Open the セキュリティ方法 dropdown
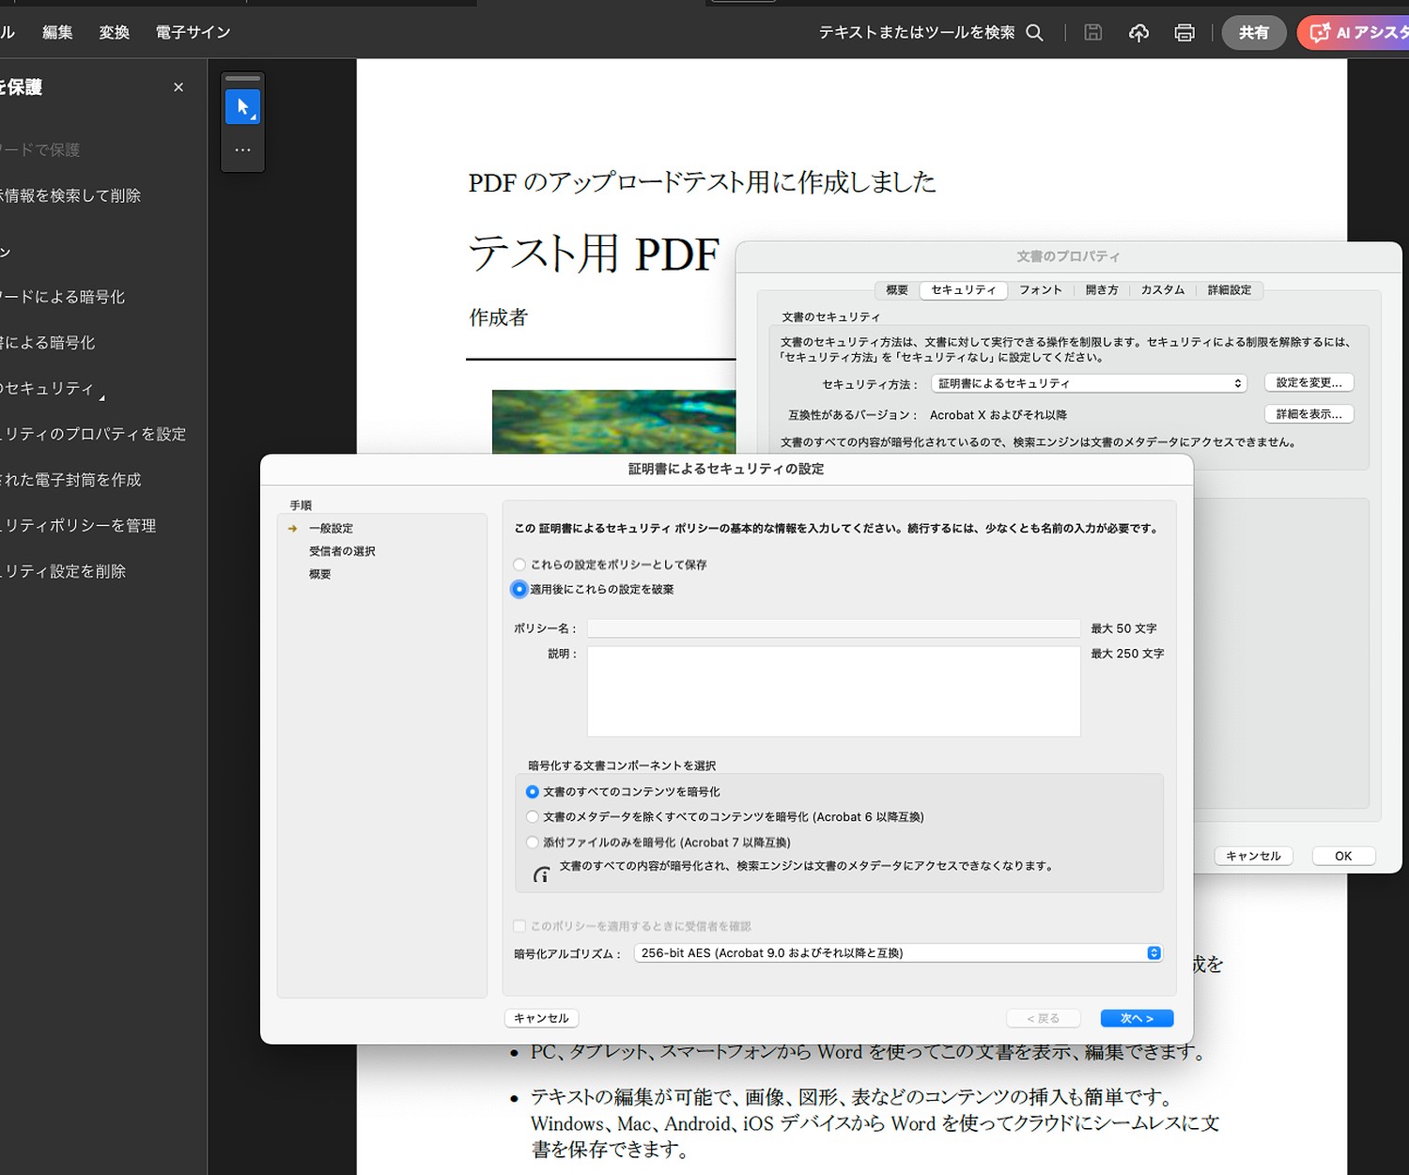The width and height of the screenshot is (1409, 1175). tap(1089, 383)
